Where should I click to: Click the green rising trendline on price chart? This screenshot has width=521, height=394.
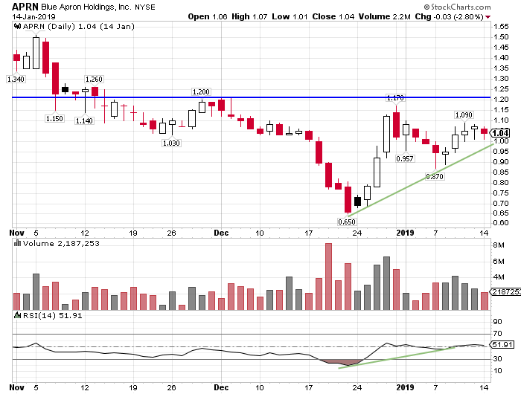point(420,180)
